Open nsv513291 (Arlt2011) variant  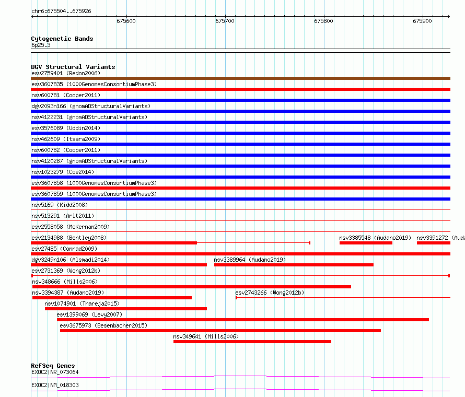[63, 216]
